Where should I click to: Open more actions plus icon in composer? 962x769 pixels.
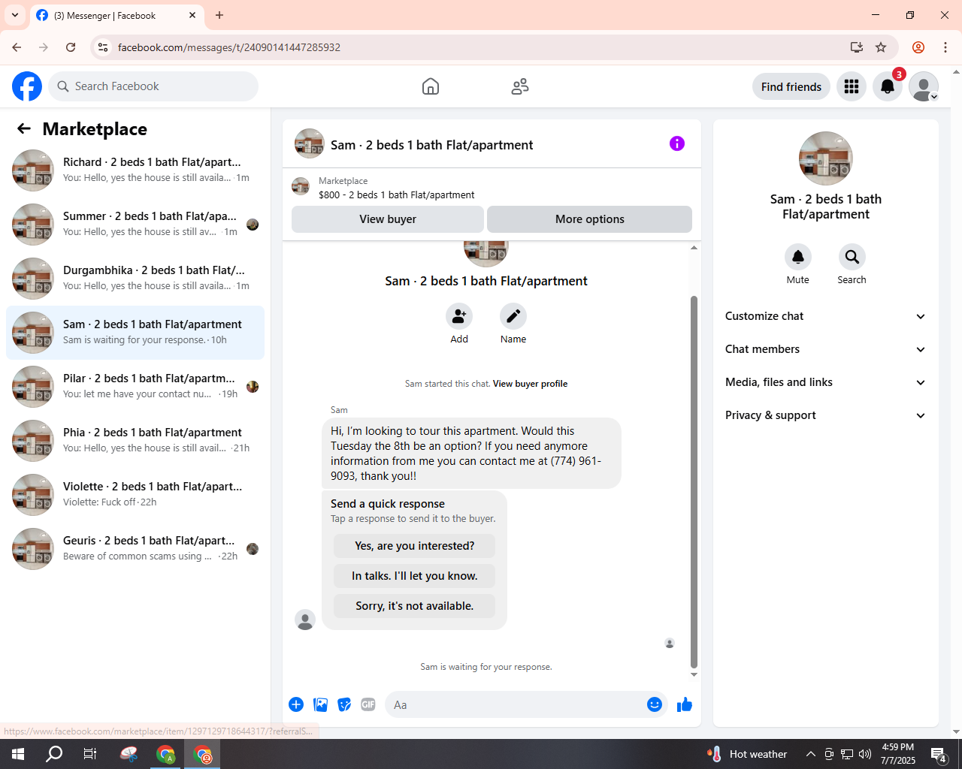(296, 704)
